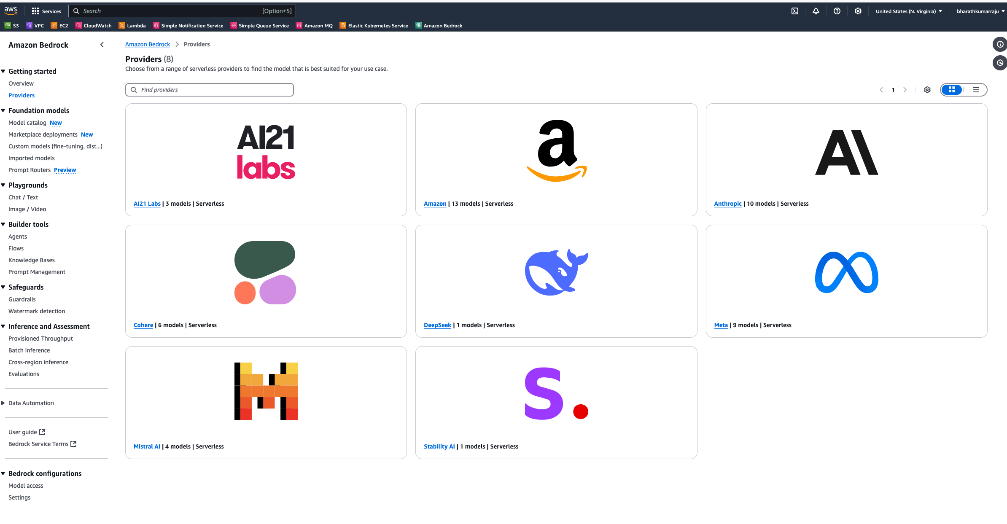Open providers list preferences gear
This screenshot has width=1007, height=524.
[927, 90]
